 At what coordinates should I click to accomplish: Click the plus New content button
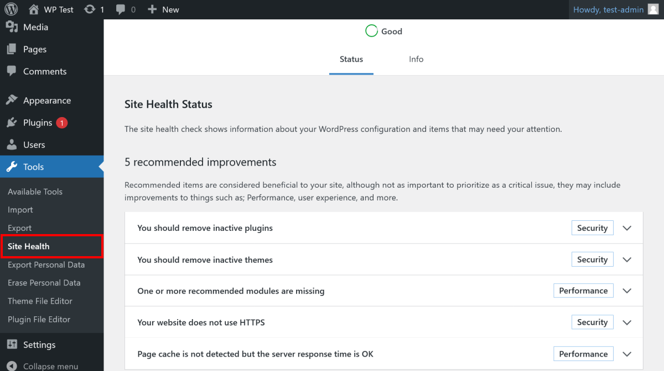pos(163,9)
